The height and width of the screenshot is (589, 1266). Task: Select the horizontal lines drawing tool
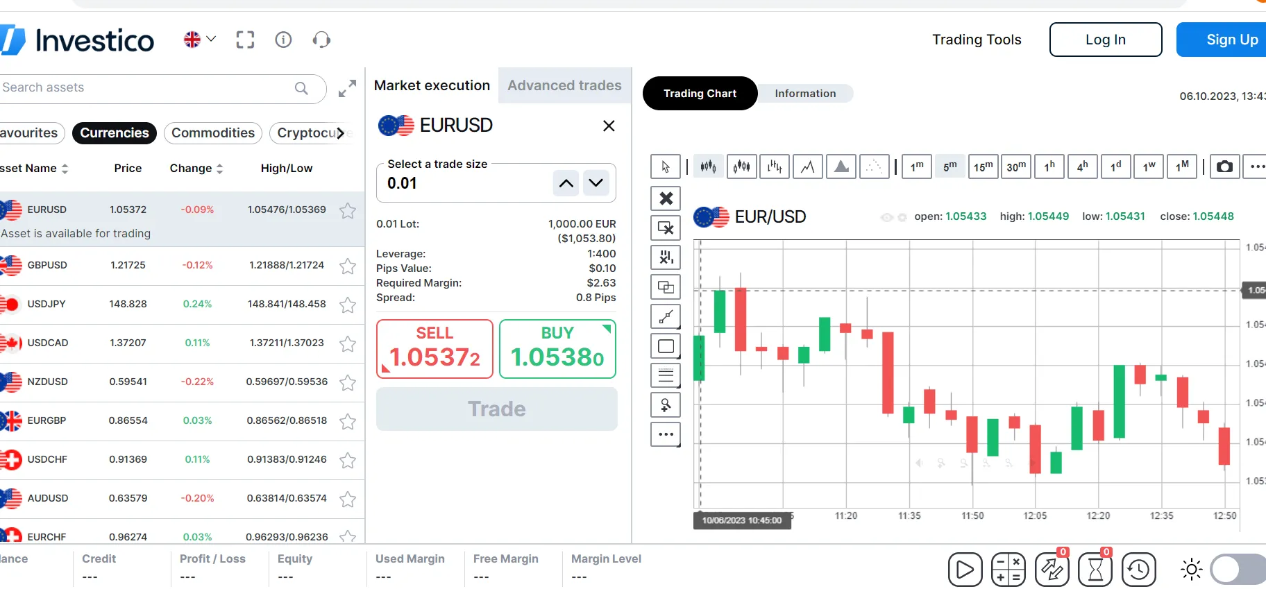point(666,375)
